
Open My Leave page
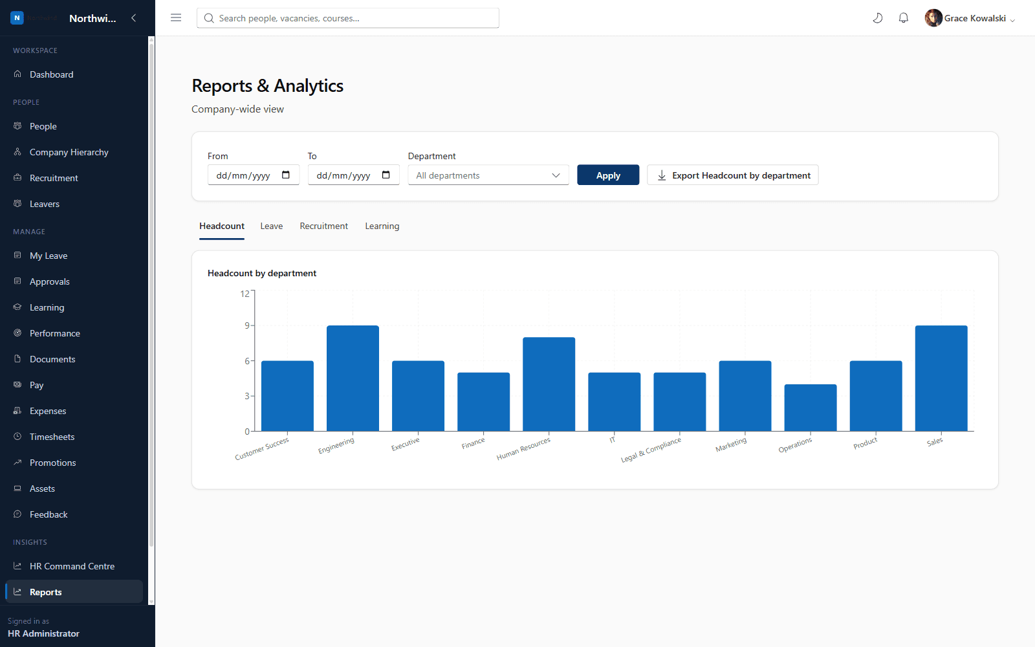point(74,256)
